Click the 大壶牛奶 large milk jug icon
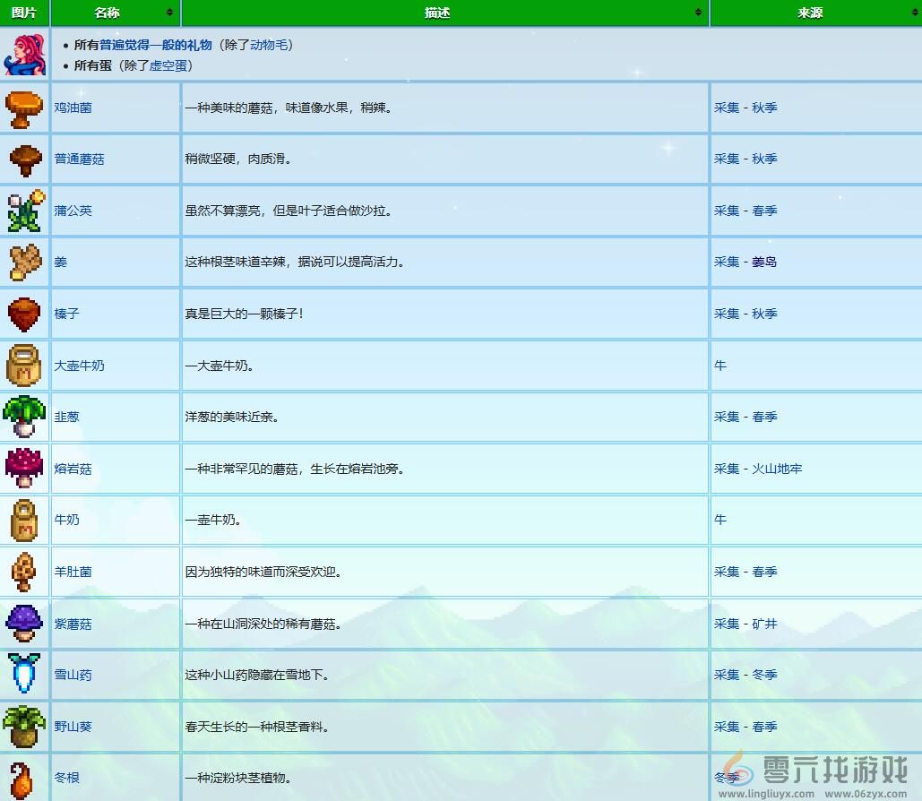This screenshot has width=922, height=801. pyautogui.click(x=24, y=365)
